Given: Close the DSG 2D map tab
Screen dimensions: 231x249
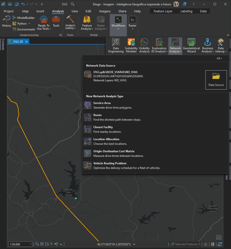Looking at the screenshot, I should (x=26, y=42).
